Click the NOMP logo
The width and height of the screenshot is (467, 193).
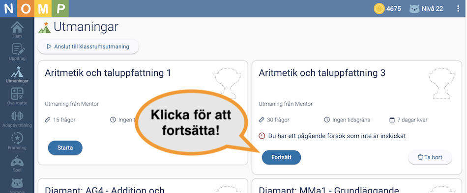tap(34, 8)
